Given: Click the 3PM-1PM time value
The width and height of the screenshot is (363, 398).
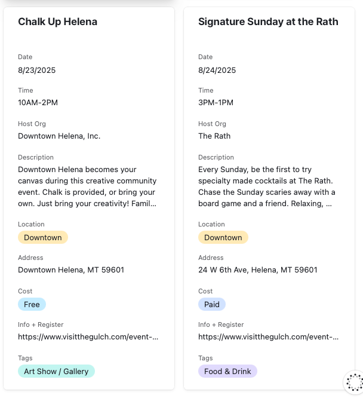Looking at the screenshot, I should click(216, 103).
